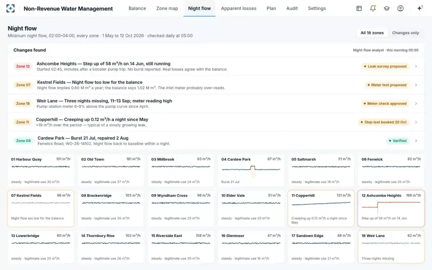This screenshot has height=270, width=432.
Task: Switch to the Apparent losses tab
Action: coord(239,8)
